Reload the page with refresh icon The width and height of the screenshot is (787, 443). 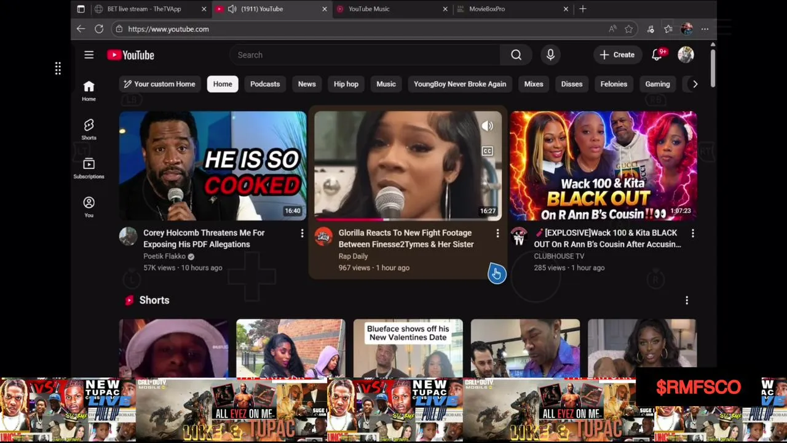tap(98, 29)
